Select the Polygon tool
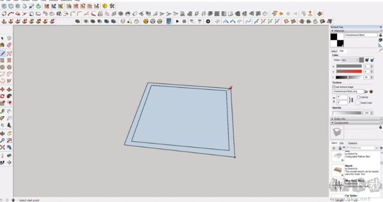 9,67
